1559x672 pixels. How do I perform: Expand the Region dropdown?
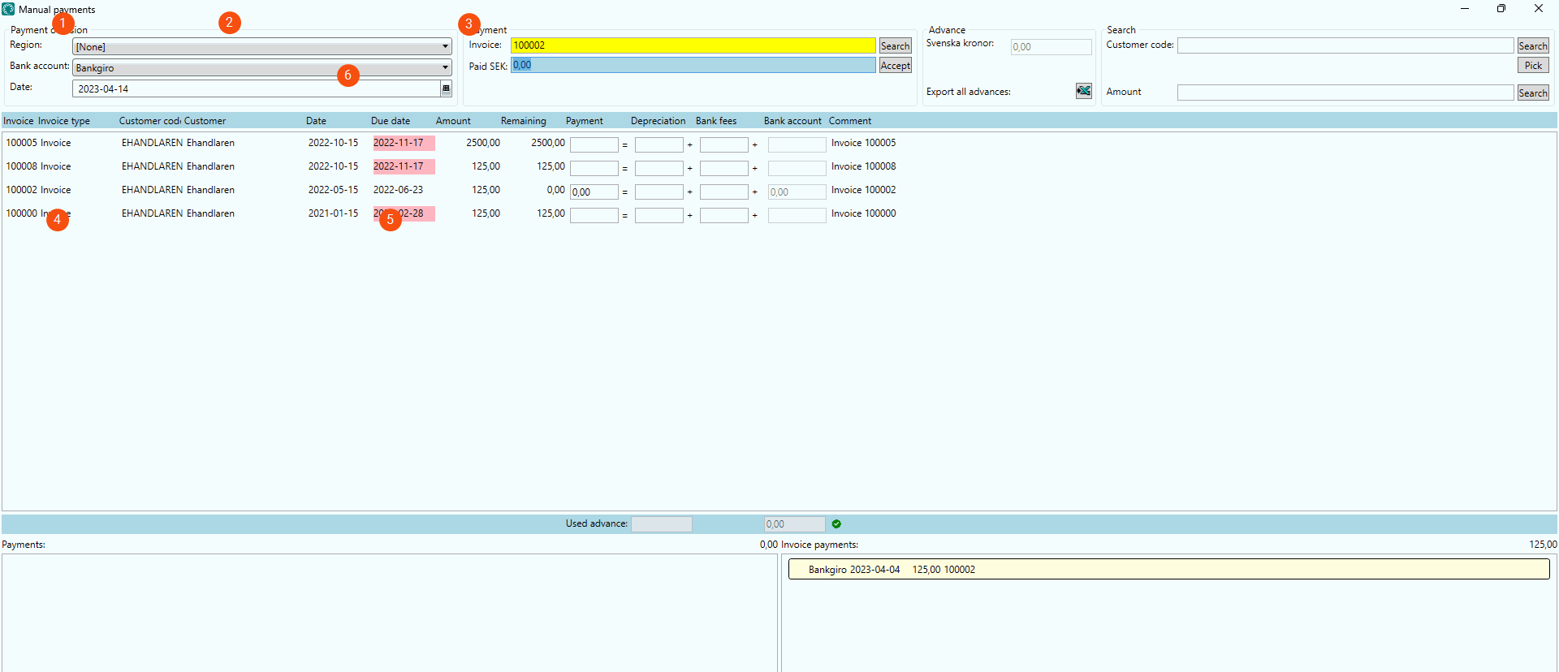click(445, 47)
